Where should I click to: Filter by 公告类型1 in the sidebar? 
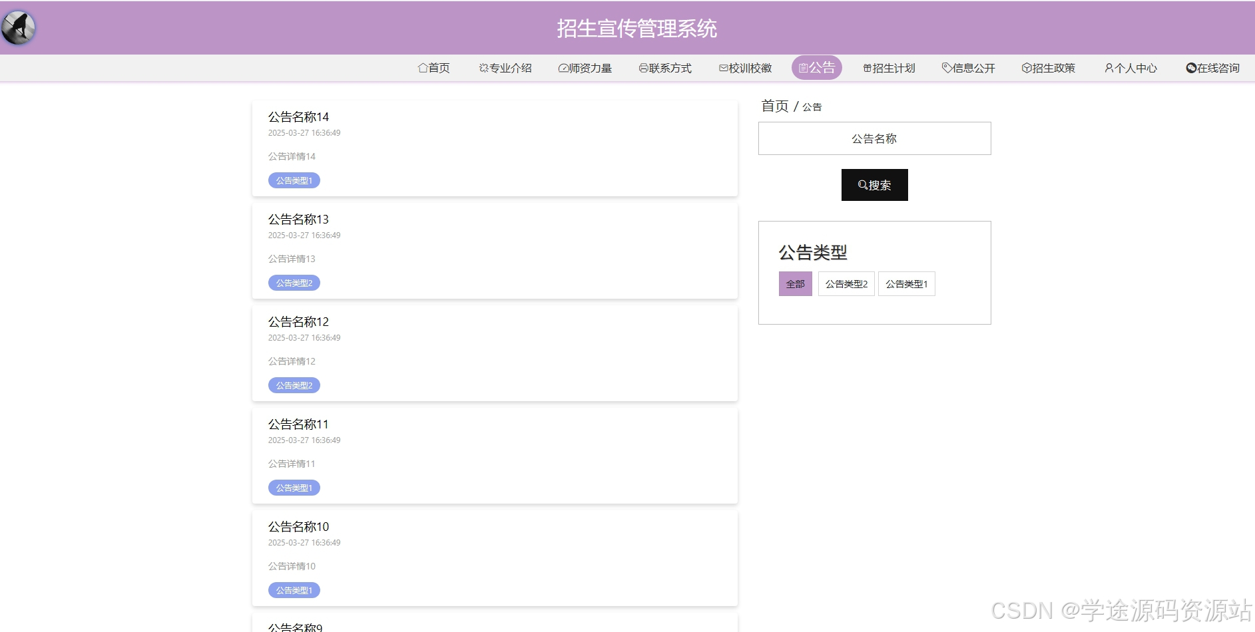[x=907, y=284]
